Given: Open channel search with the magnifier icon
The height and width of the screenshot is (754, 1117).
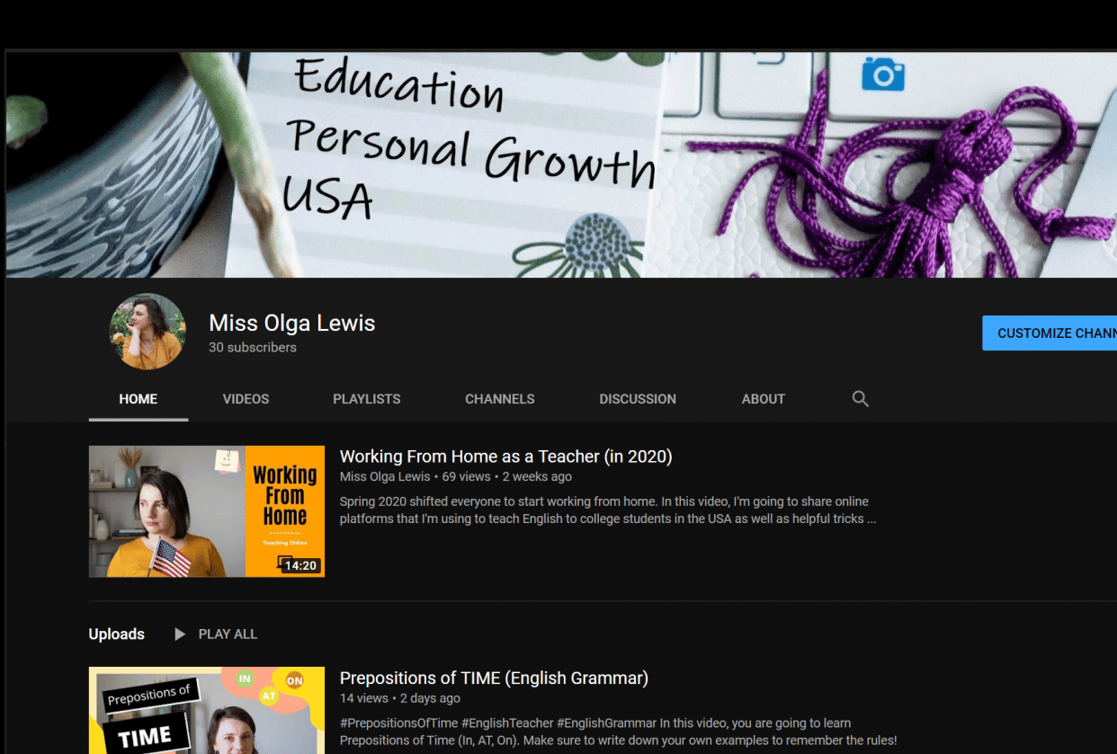Looking at the screenshot, I should [x=860, y=398].
